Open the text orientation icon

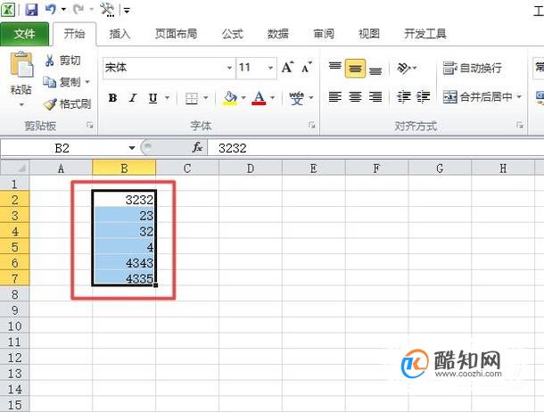coord(403,68)
